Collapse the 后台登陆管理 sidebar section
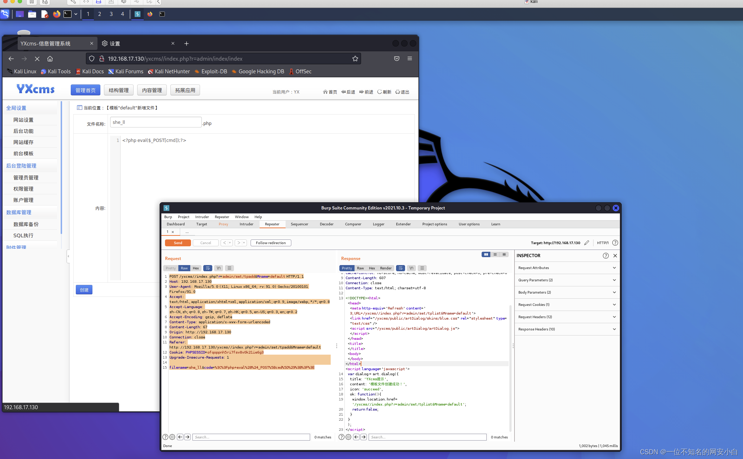Screen dimensions: 743x459 (x=21, y=166)
